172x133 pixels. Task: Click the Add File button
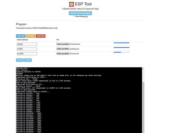tap(20, 60)
